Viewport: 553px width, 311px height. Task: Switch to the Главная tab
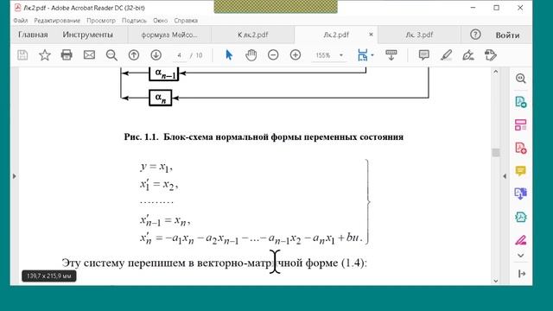33,35
